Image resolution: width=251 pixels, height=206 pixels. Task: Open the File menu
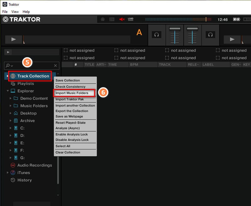click(x=5, y=12)
